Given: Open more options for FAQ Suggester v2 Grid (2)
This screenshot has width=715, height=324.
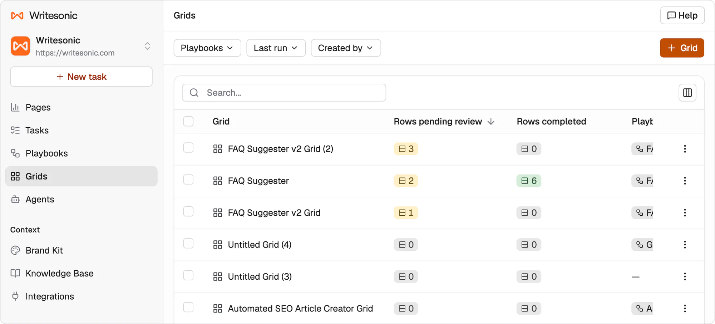Looking at the screenshot, I should [x=685, y=149].
